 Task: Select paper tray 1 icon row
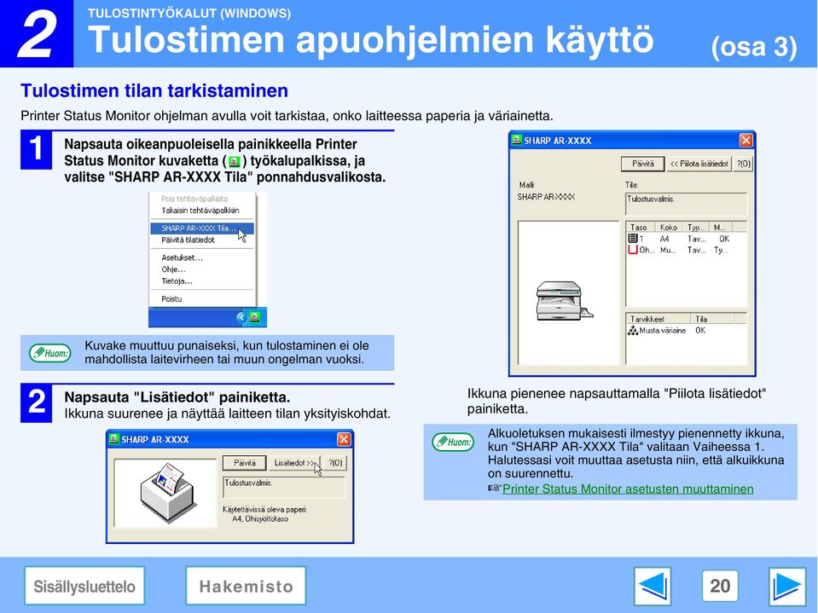click(633, 238)
